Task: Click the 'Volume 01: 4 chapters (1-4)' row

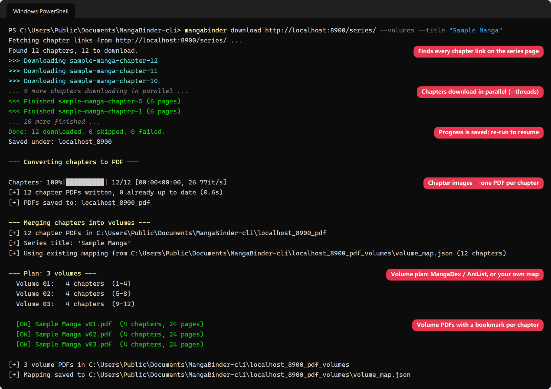Action: 73,284
